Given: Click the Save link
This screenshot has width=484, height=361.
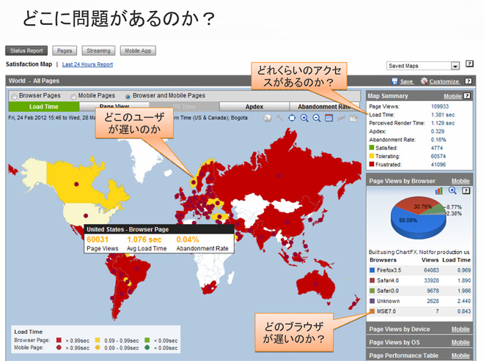Looking at the screenshot, I should click(406, 81).
